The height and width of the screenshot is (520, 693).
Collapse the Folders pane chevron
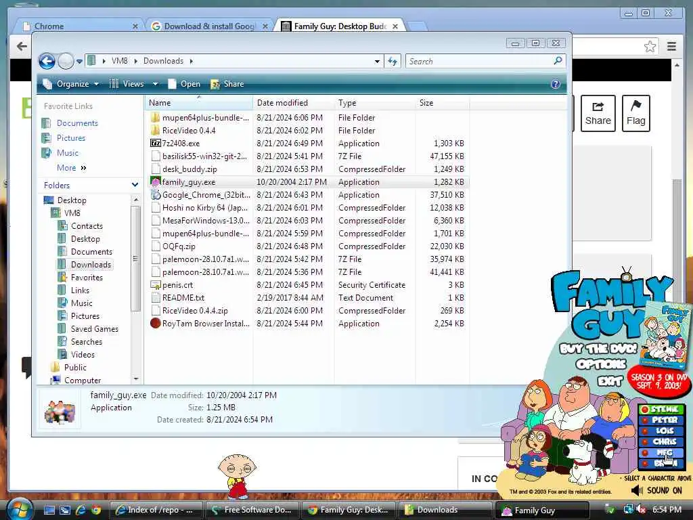135,185
